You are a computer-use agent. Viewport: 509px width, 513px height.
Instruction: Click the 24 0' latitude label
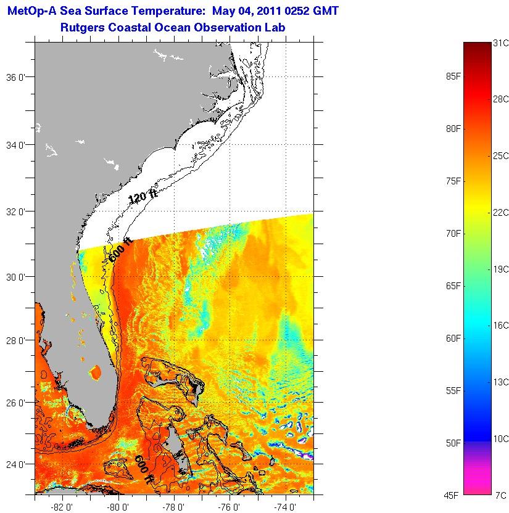pos(15,464)
